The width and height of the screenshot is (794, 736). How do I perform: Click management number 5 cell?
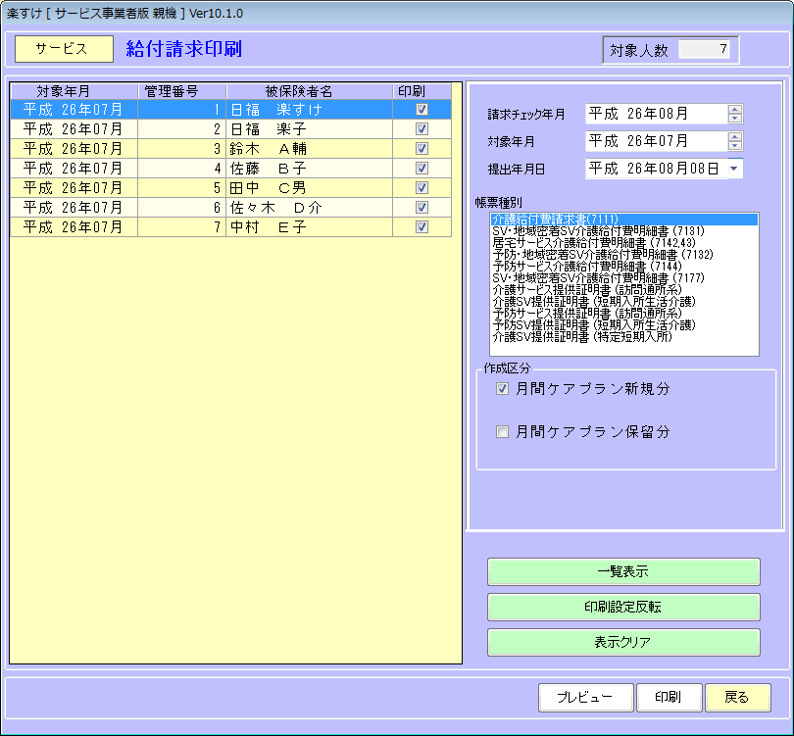[181, 188]
